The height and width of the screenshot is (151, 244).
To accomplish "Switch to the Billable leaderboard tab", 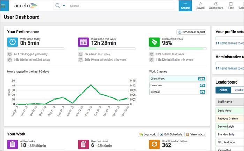I will 238,90.
